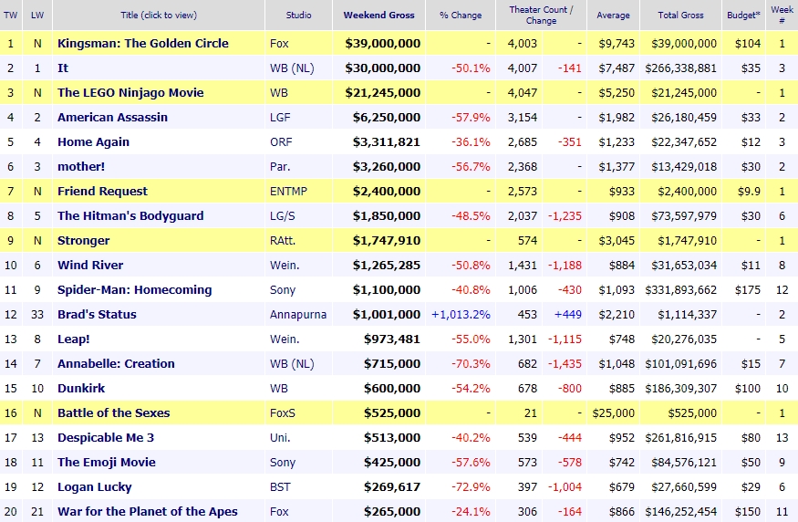Image resolution: width=798 pixels, height=522 pixels.
Task: Click FoxS studio for Battle of the Sexes
Action: pyautogui.click(x=283, y=413)
